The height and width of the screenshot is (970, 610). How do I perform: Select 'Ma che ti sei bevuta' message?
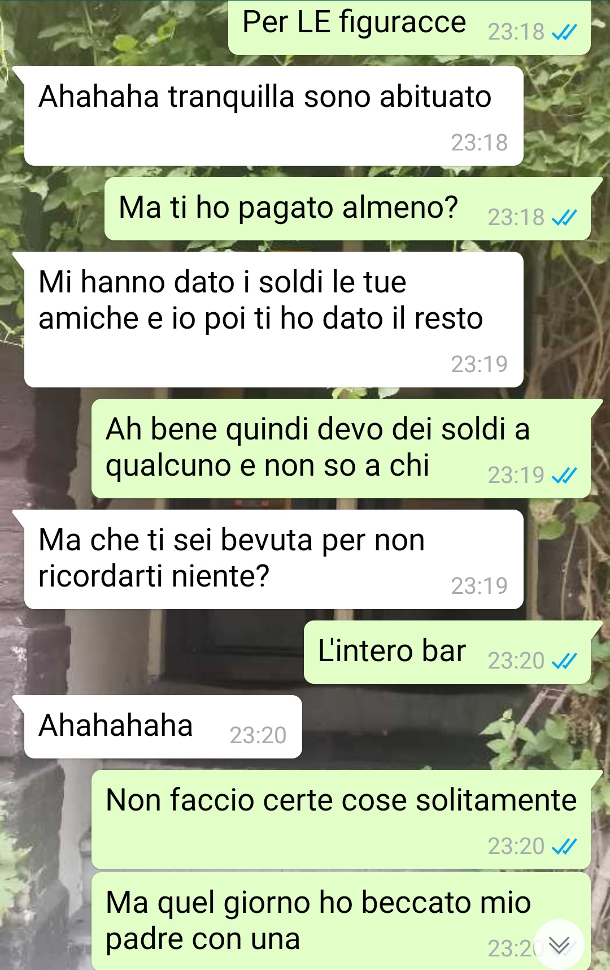coord(273,559)
